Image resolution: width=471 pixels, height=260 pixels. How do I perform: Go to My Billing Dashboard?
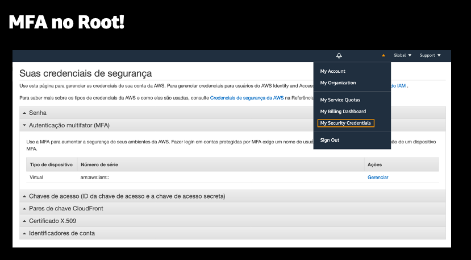tap(343, 112)
